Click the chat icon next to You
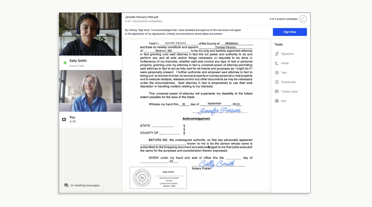372x207 pixels. [64, 119]
